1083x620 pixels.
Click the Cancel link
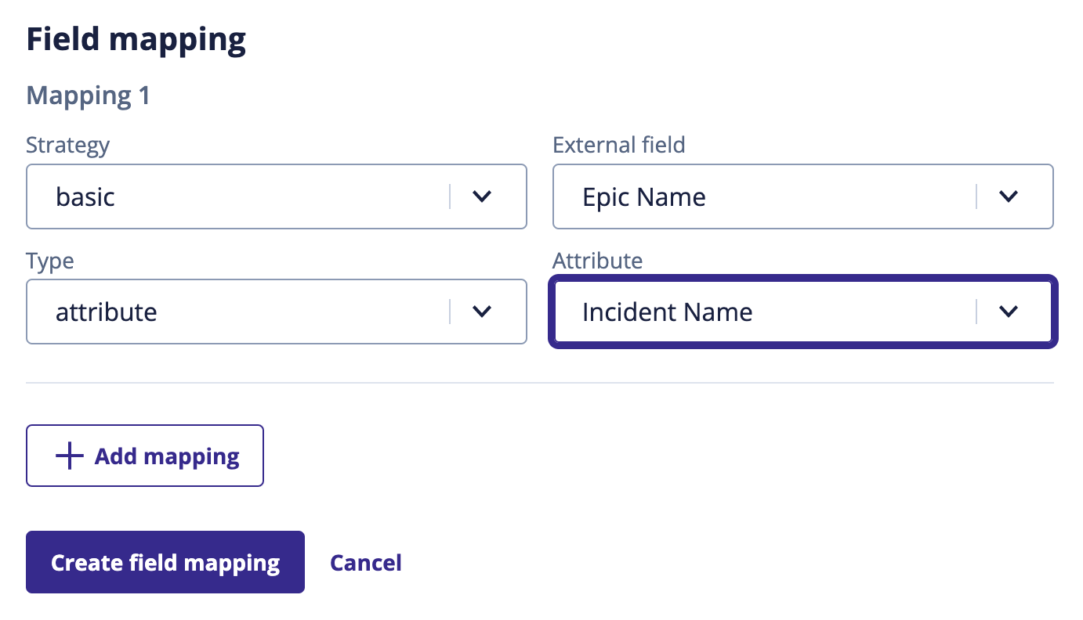click(365, 562)
